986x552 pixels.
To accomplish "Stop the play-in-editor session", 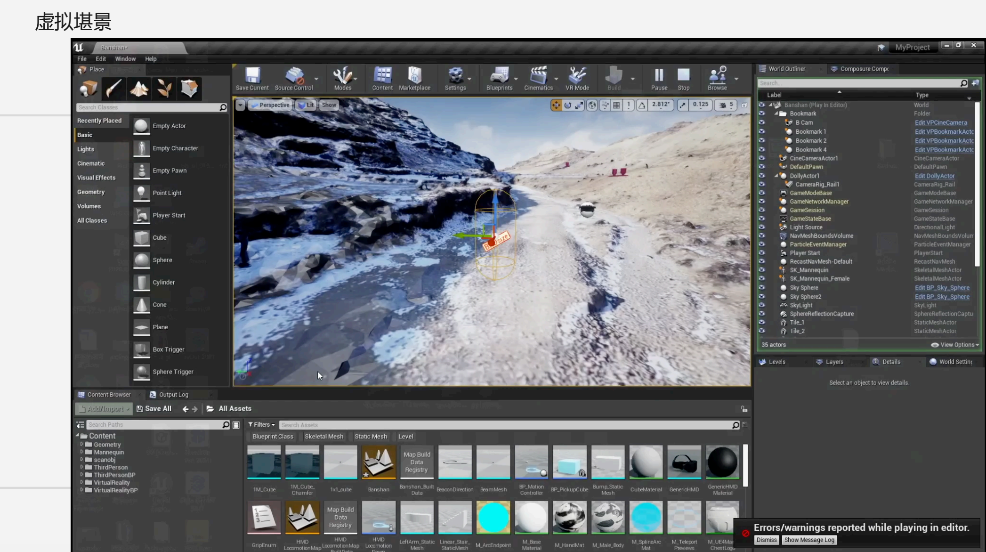I will pyautogui.click(x=683, y=79).
